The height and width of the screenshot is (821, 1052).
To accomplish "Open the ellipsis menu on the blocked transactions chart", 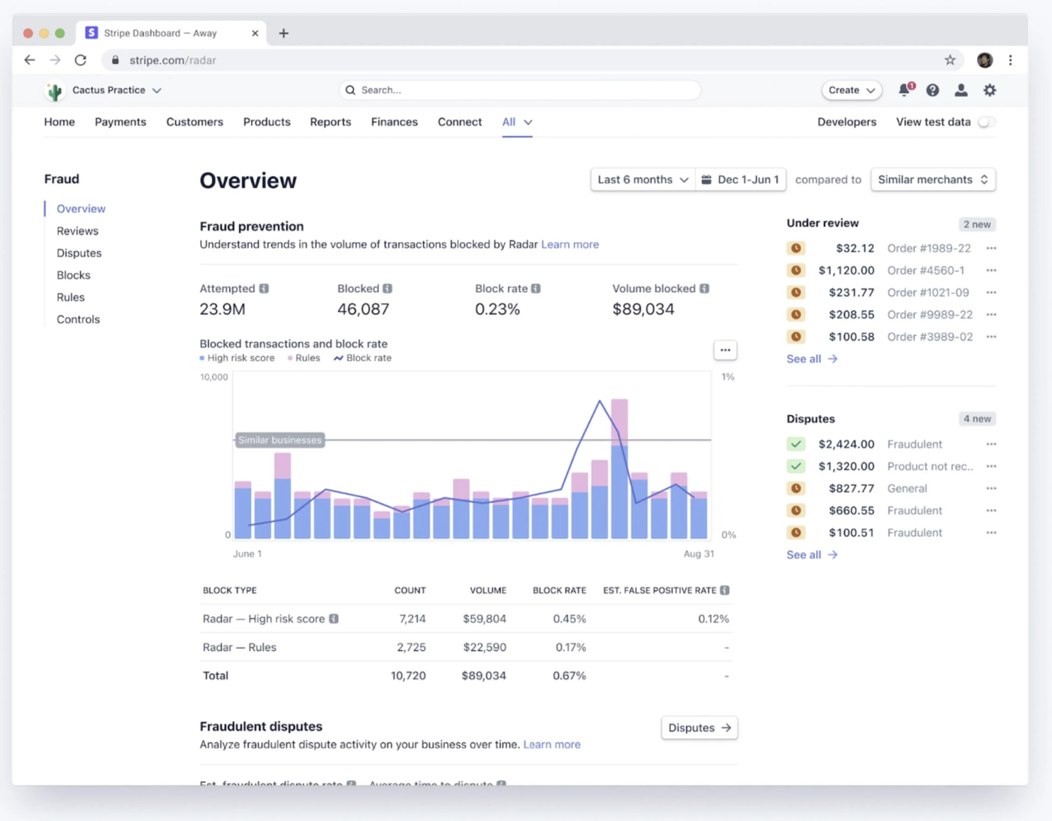I will click(724, 350).
